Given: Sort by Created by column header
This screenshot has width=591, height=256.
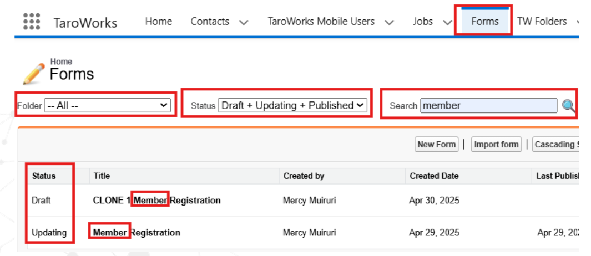Looking at the screenshot, I should tap(304, 176).
